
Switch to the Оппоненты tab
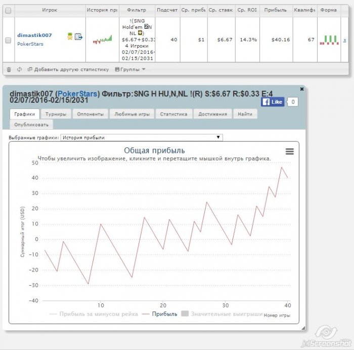point(91,114)
